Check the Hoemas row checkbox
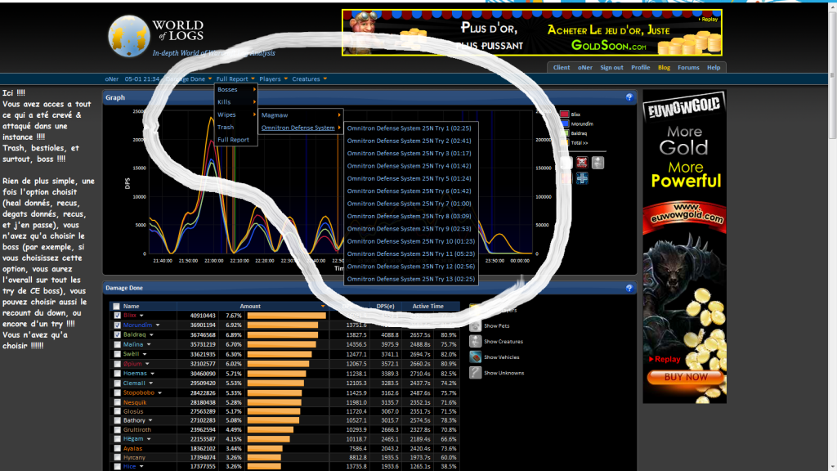The width and height of the screenshot is (837, 471). 118,373
